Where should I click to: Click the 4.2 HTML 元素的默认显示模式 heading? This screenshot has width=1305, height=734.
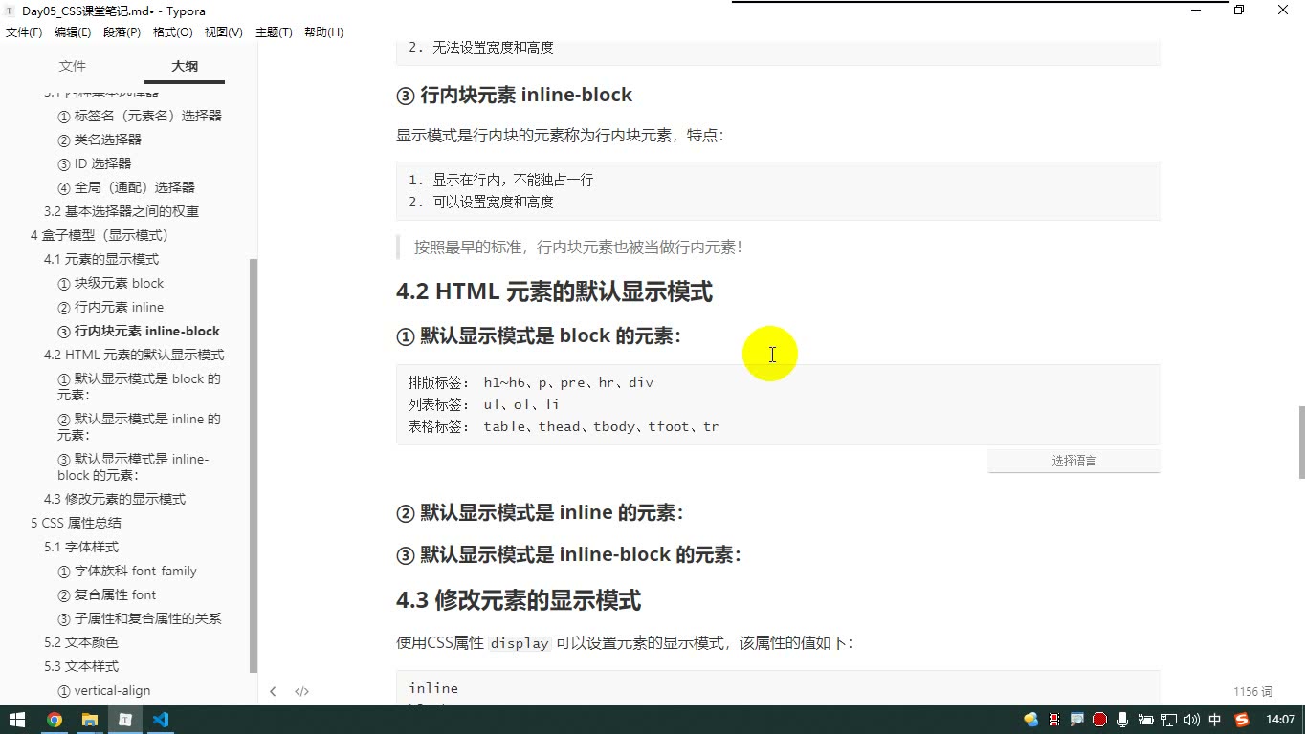click(554, 291)
